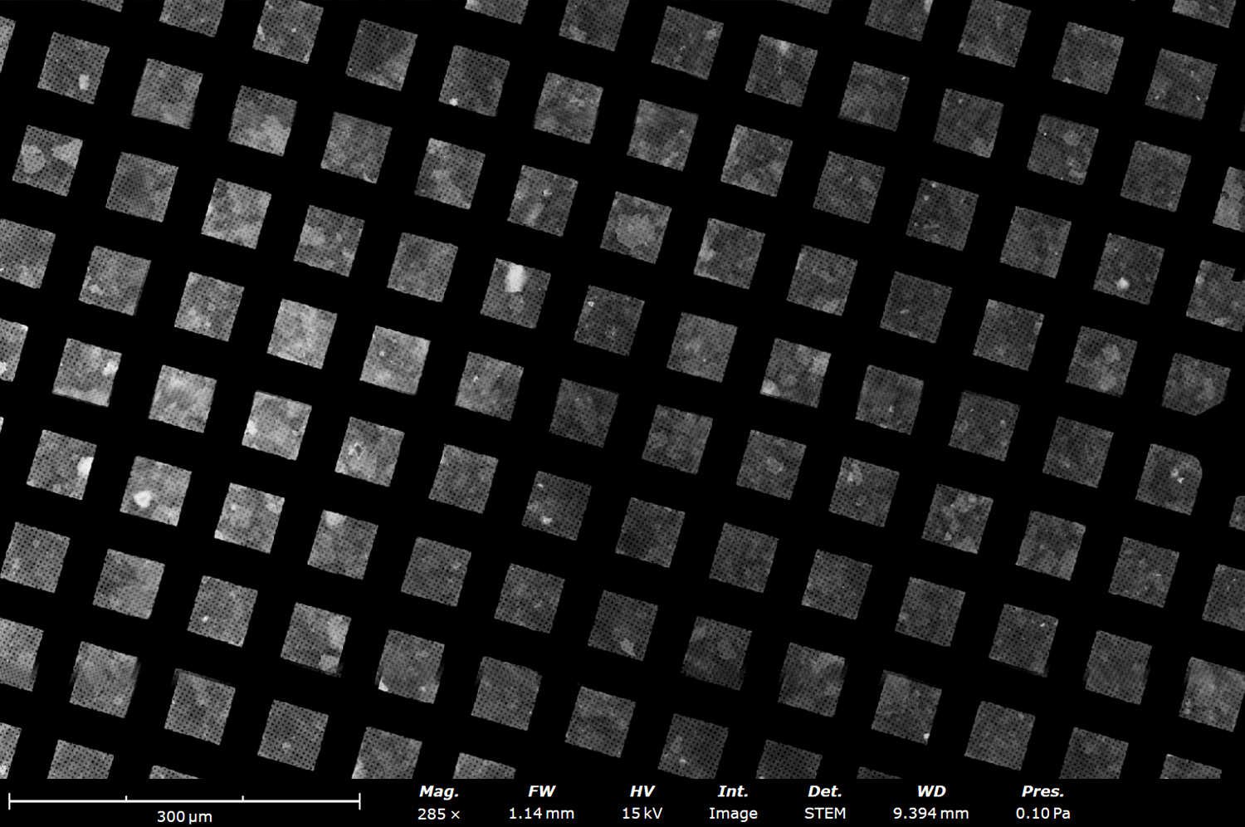Click the FW header label

[541, 792]
